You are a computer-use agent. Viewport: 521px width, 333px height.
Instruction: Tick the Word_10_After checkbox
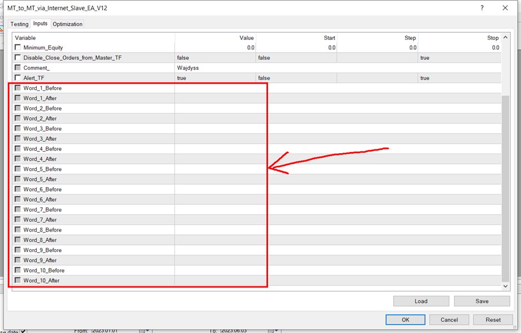pyautogui.click(x=18, y=280)
